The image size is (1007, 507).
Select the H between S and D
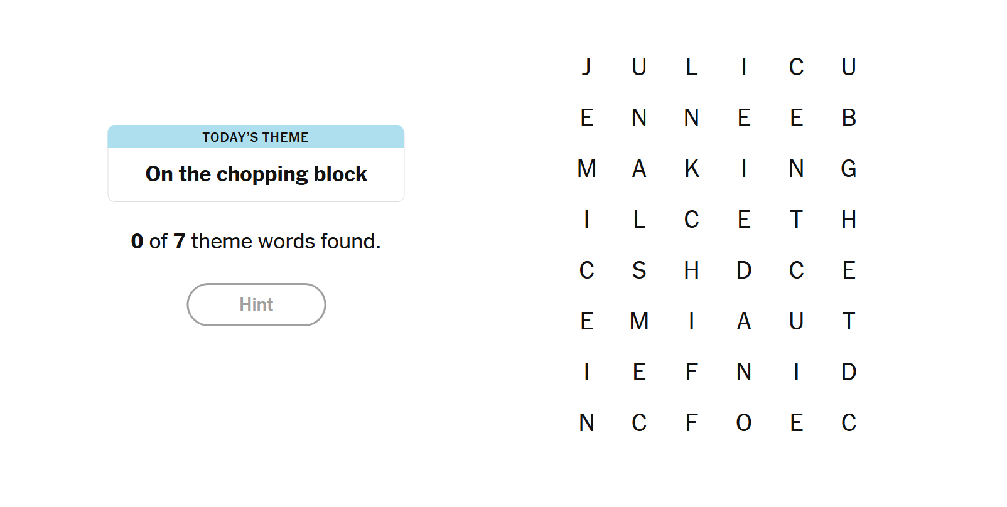pyautogui.click(x=691, y=270)
